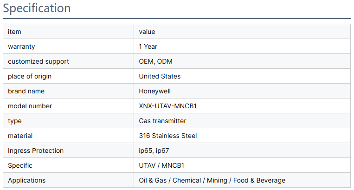The height and width of the screenshot is (190, 354).
Task: Click the 'item' header cell
Action: 14,32
